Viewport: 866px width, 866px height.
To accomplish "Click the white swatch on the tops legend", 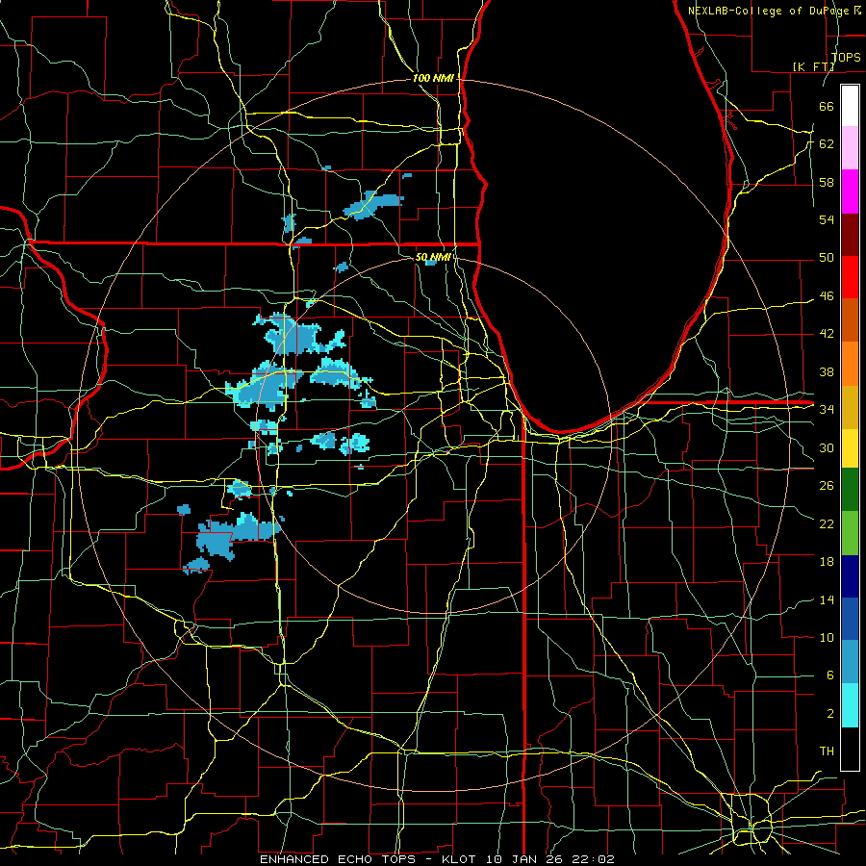I will 850,106.
